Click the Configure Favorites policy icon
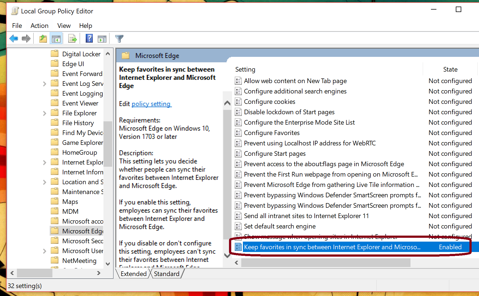This screenshot has width=479, height=296. tap(238, 133)
